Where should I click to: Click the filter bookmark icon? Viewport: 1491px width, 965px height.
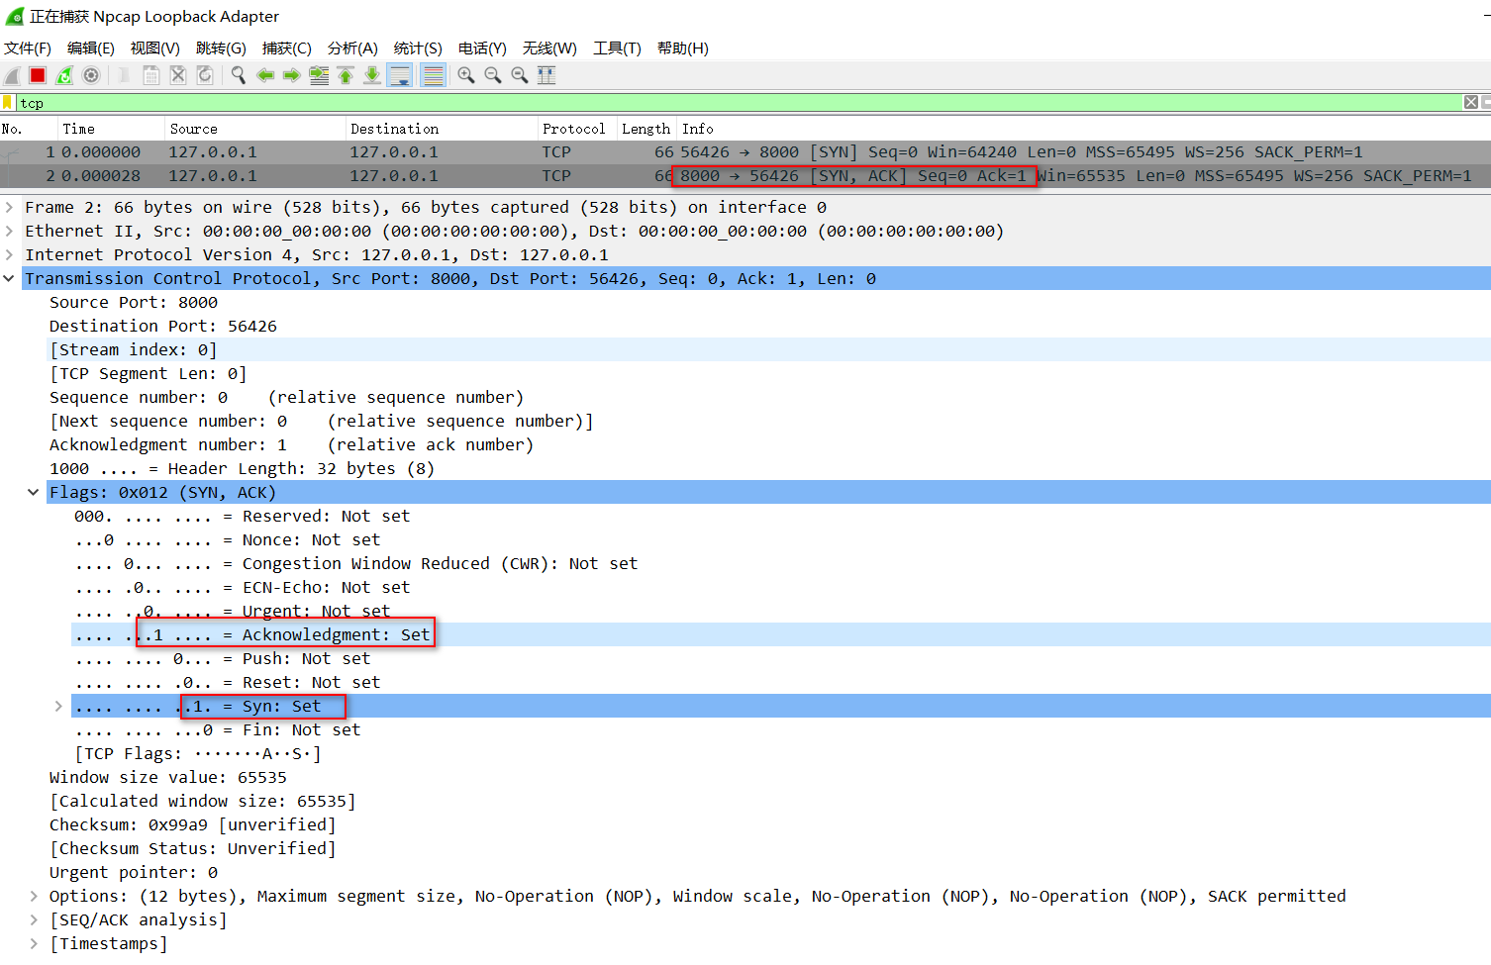8,103
